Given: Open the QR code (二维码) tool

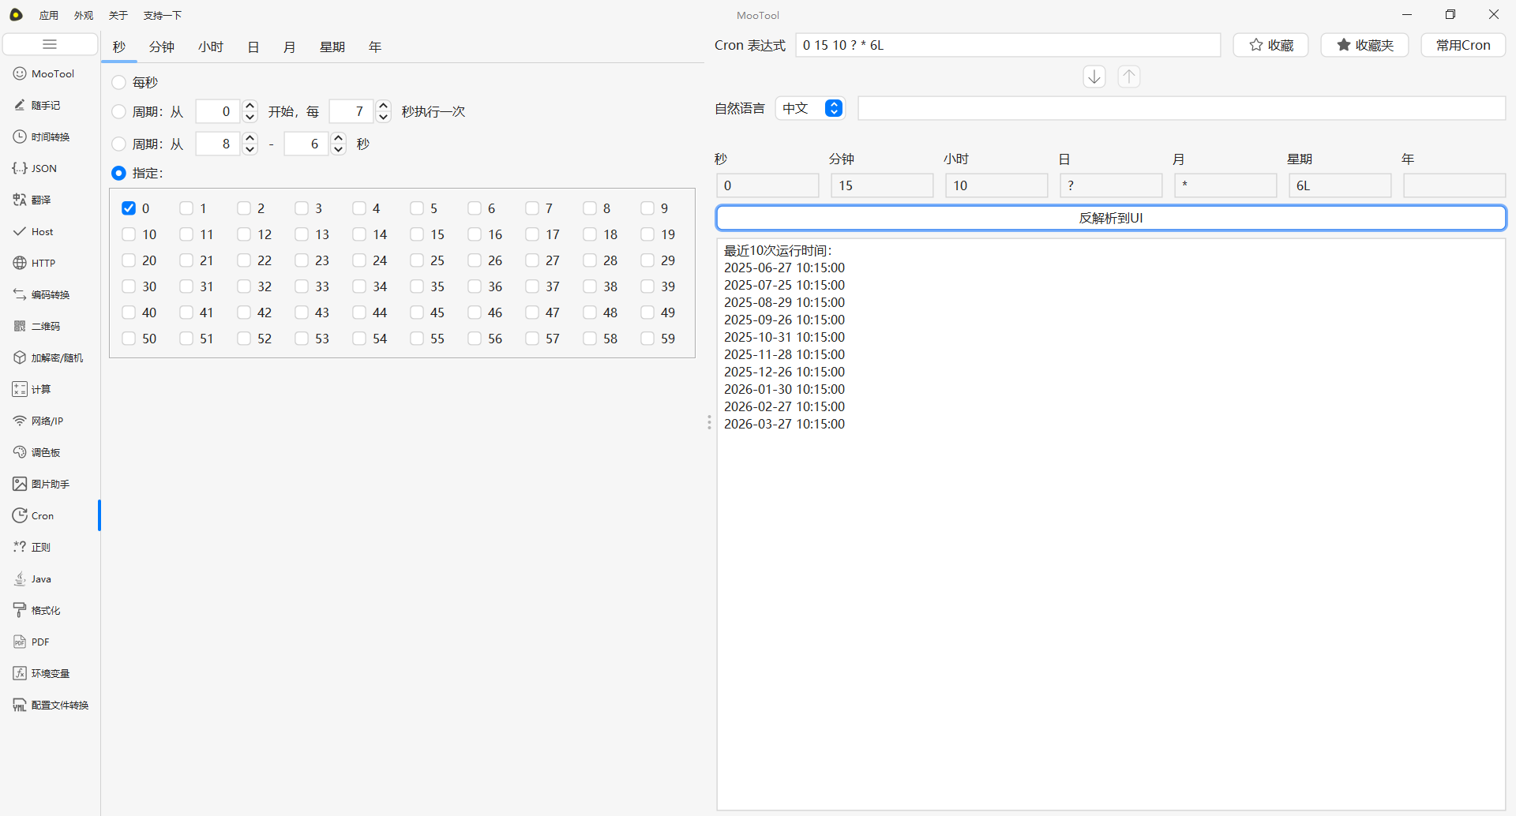Looking at the screenshot, I should [45, 326].
